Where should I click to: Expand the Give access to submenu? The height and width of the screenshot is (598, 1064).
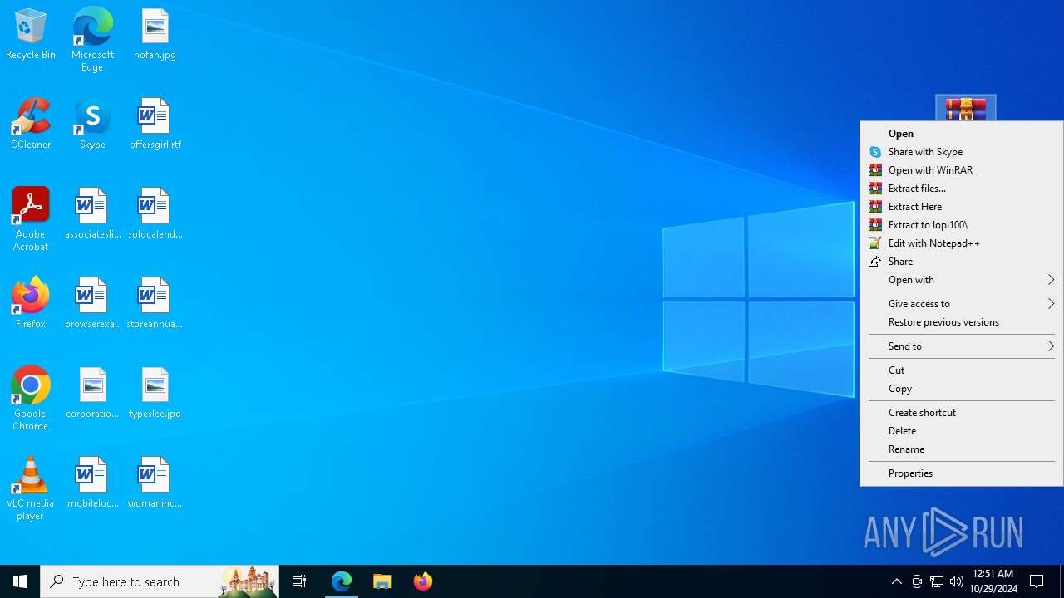[962, 304]
